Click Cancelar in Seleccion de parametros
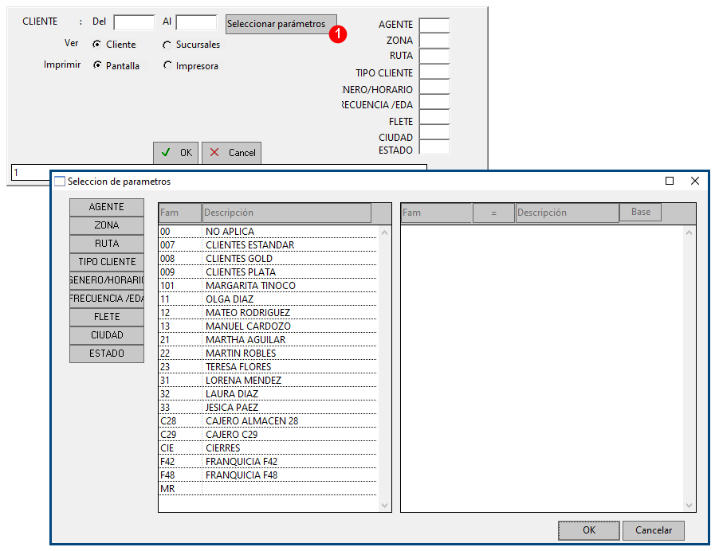 click(x=654, y=530)
